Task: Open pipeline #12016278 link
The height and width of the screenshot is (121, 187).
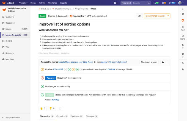Action: [x=58, y=70]
